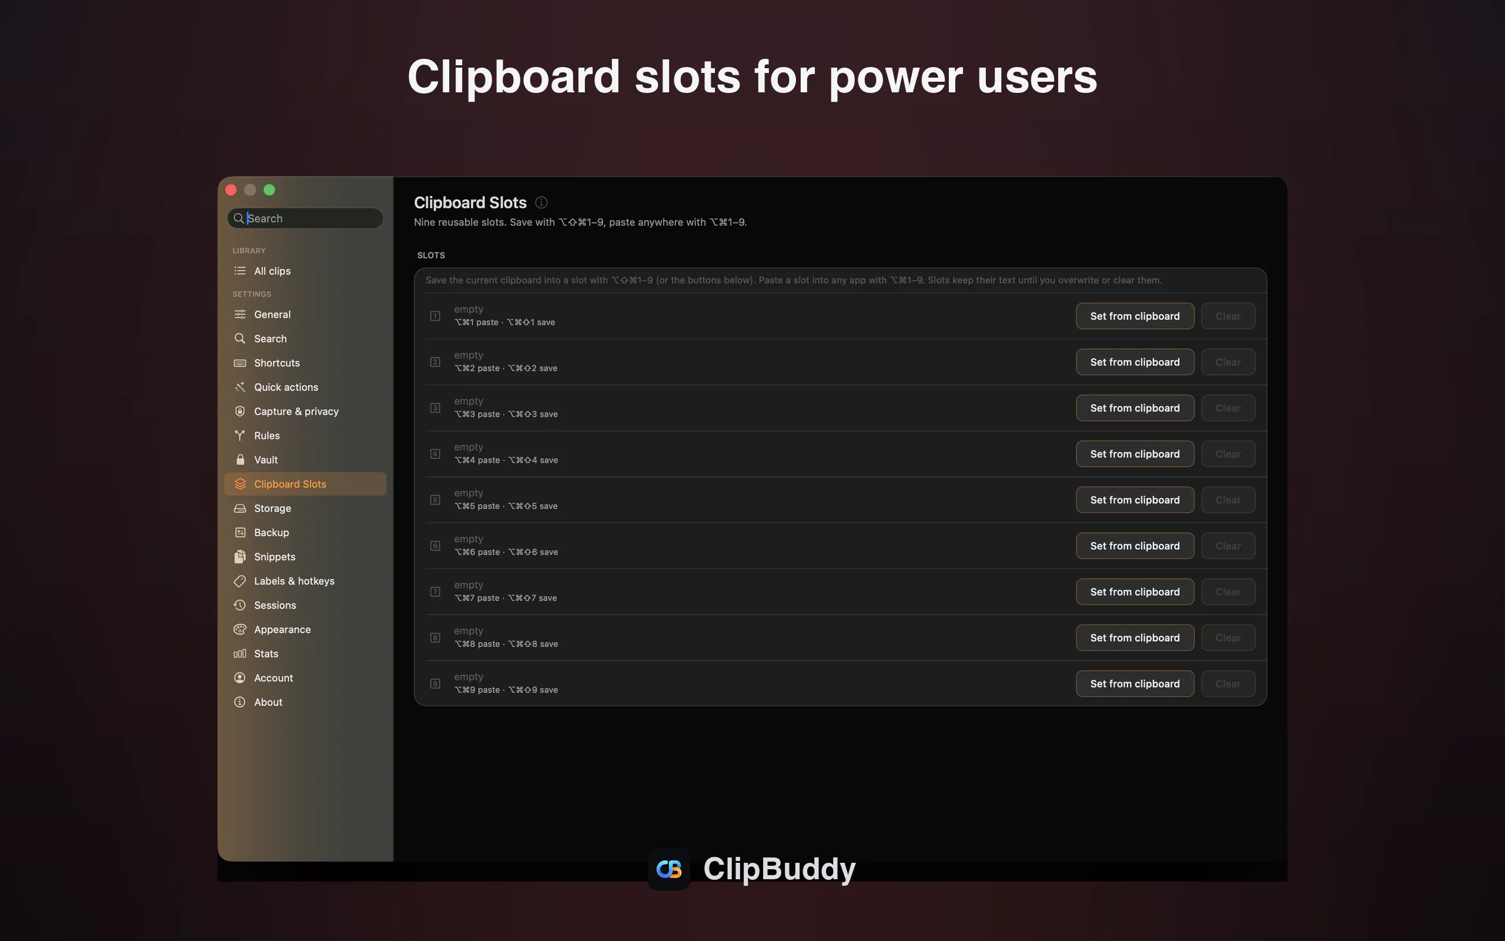1505x941 pixels.
Task: Focus the sidebar Search field
Action: [305, 218]
